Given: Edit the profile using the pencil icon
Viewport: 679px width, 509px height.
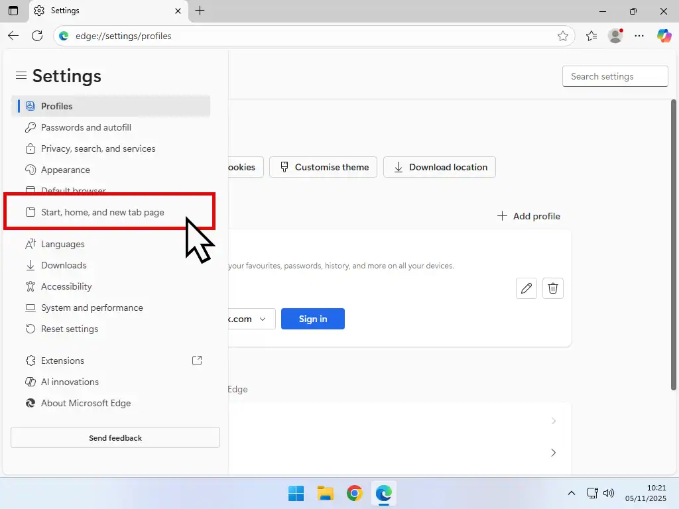Looking at the screenshot, I should (x=526, y=288).
